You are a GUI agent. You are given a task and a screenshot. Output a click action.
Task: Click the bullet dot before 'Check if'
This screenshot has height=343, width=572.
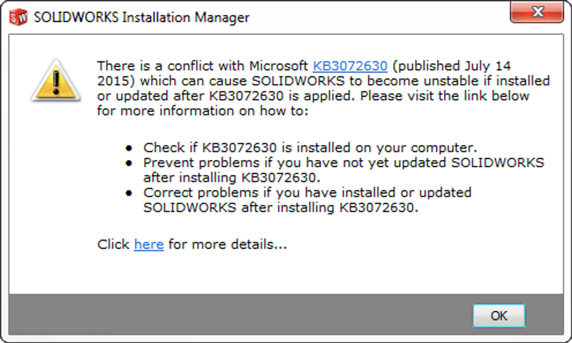click(129, 148)
